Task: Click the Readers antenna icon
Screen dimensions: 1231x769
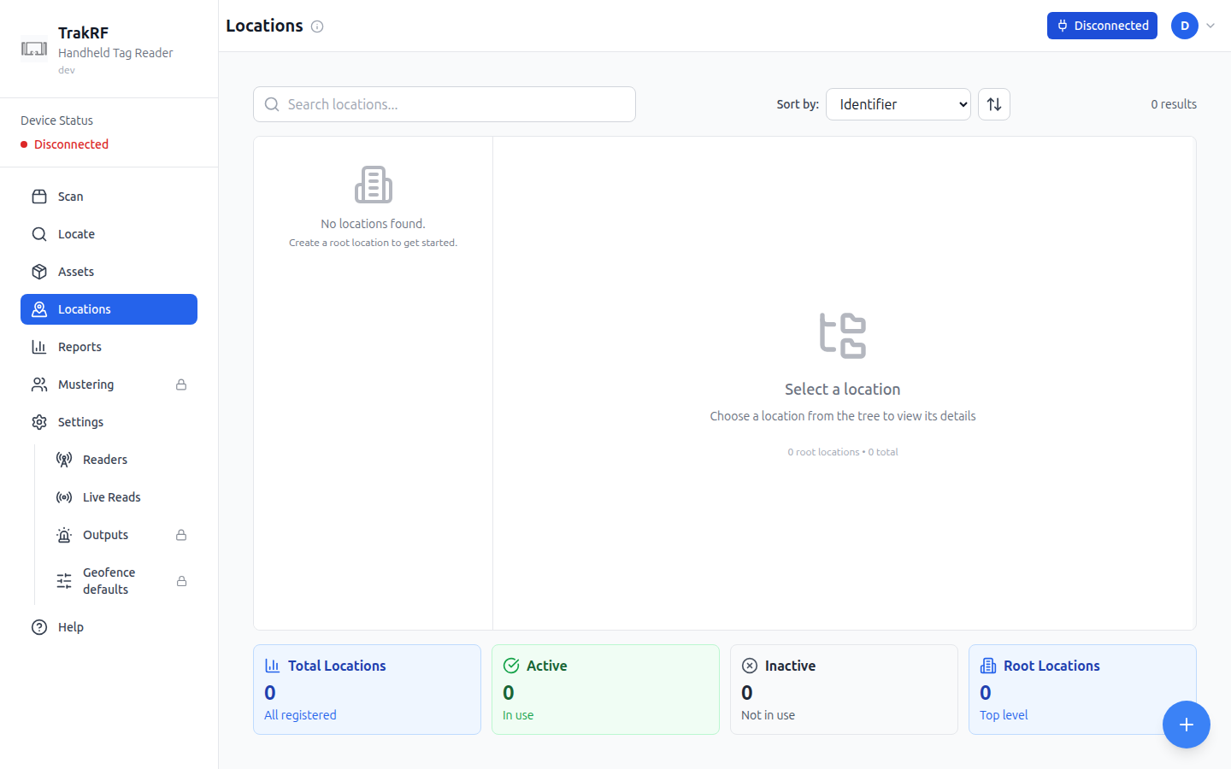Action: [64, 460]
